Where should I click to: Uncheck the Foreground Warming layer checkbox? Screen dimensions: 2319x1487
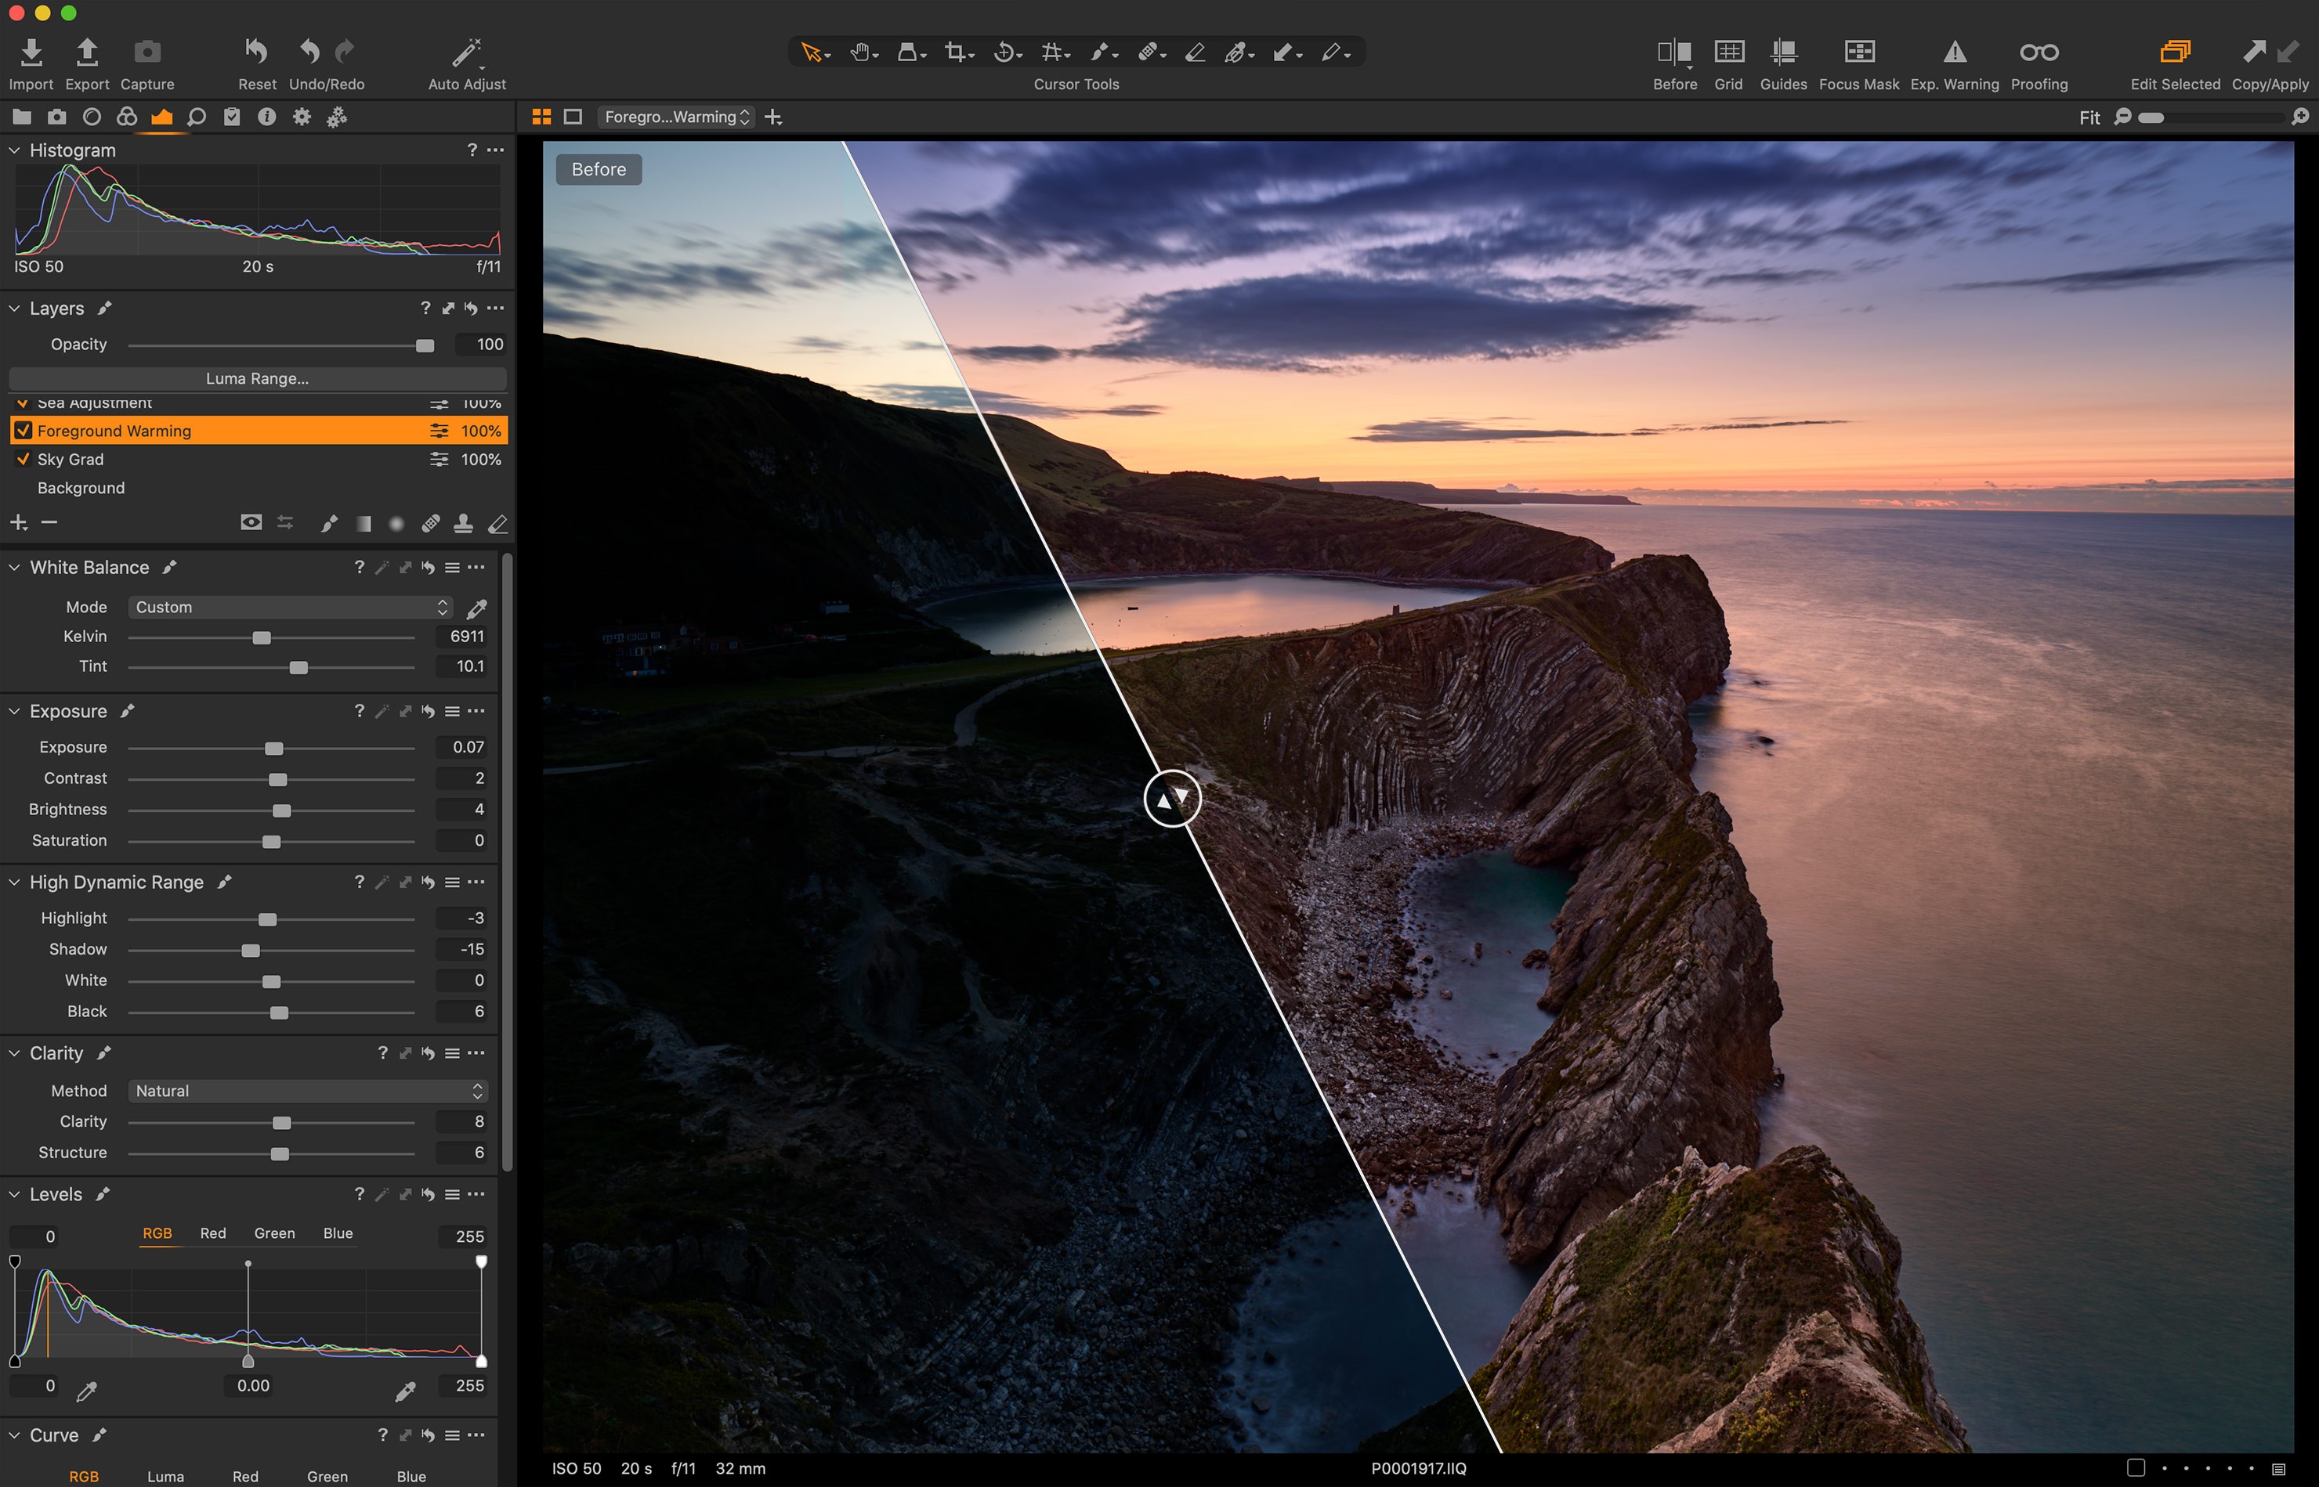24,431
